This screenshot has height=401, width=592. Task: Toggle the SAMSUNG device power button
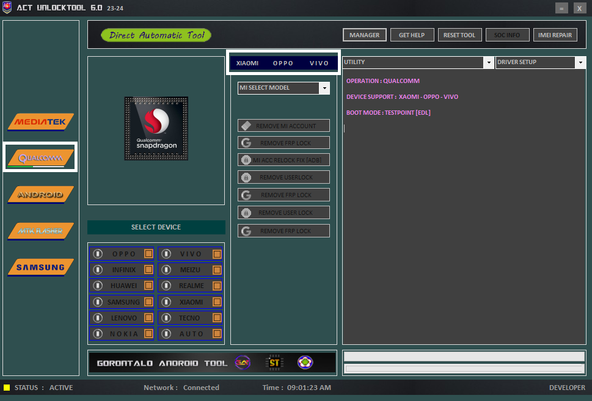pyautogui.click(x=98, y=302)
